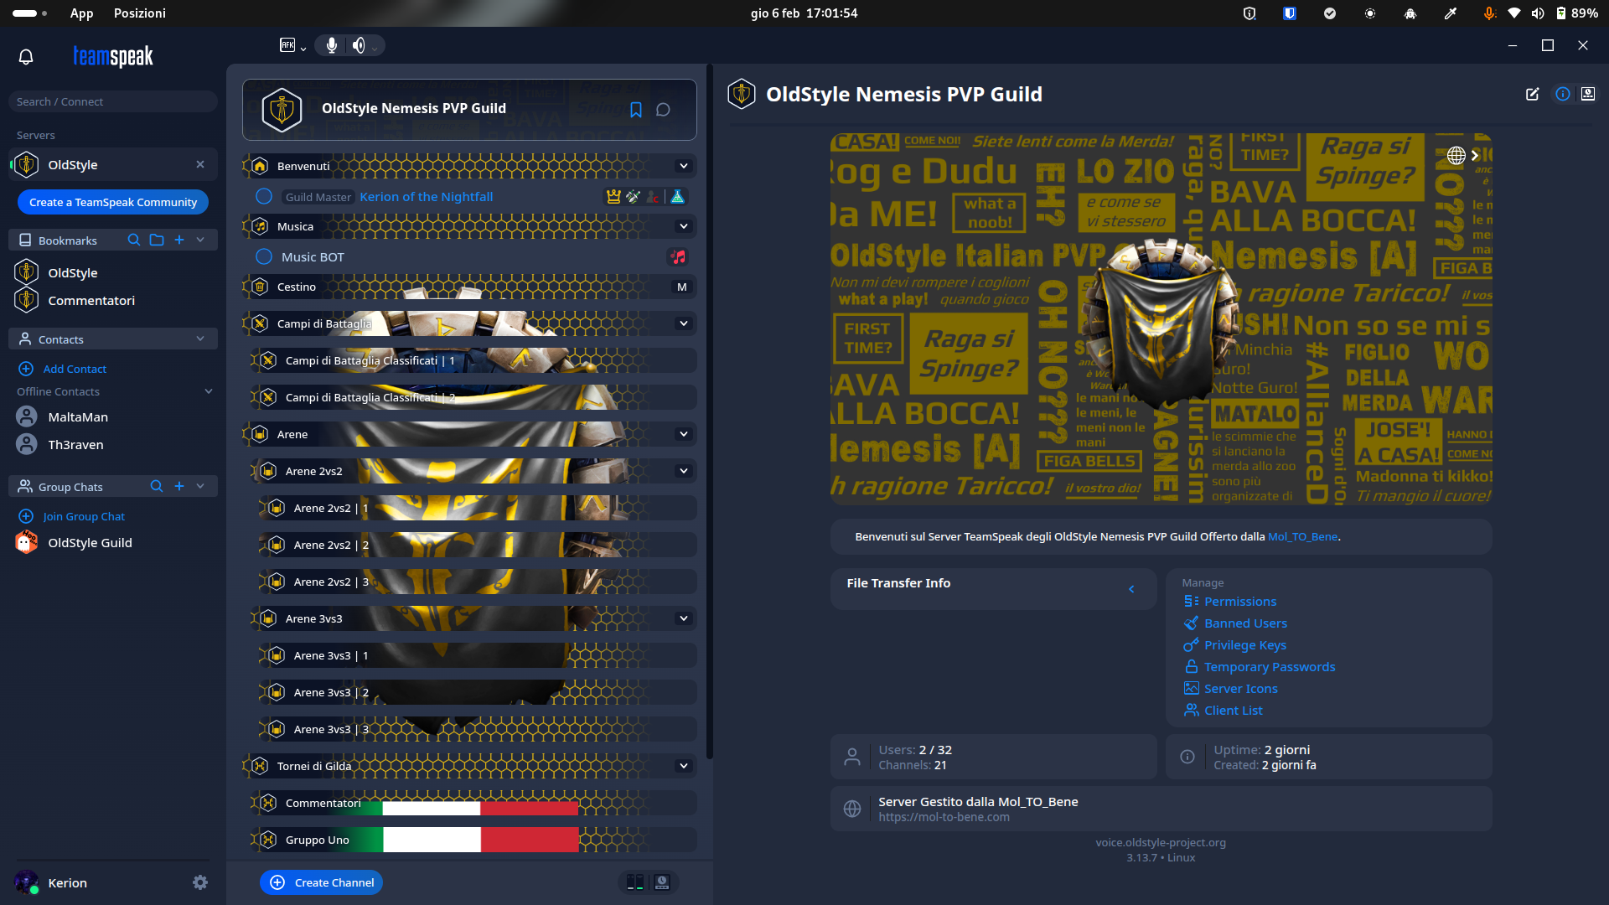Open contact Th3raven
Viewport: 1609px width, 905px height.
click(75, 445)
